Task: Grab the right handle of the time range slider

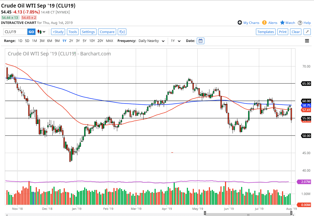Action: pyautogui.click(x=291, y=213)
